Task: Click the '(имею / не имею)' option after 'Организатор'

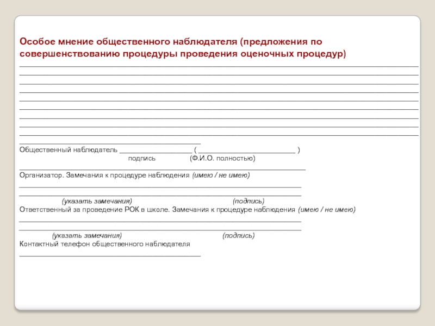Action: coord(221,175)
